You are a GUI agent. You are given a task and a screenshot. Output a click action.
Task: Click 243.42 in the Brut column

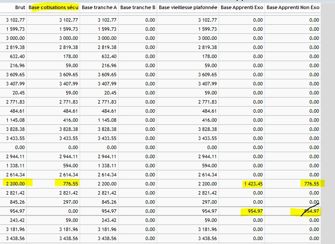(x=17, y=220)
